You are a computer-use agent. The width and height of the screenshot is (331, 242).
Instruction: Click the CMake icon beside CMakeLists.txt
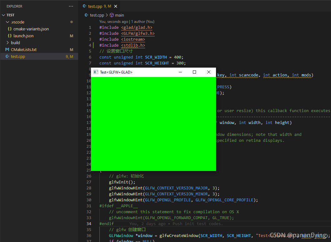tap(7, 50)
